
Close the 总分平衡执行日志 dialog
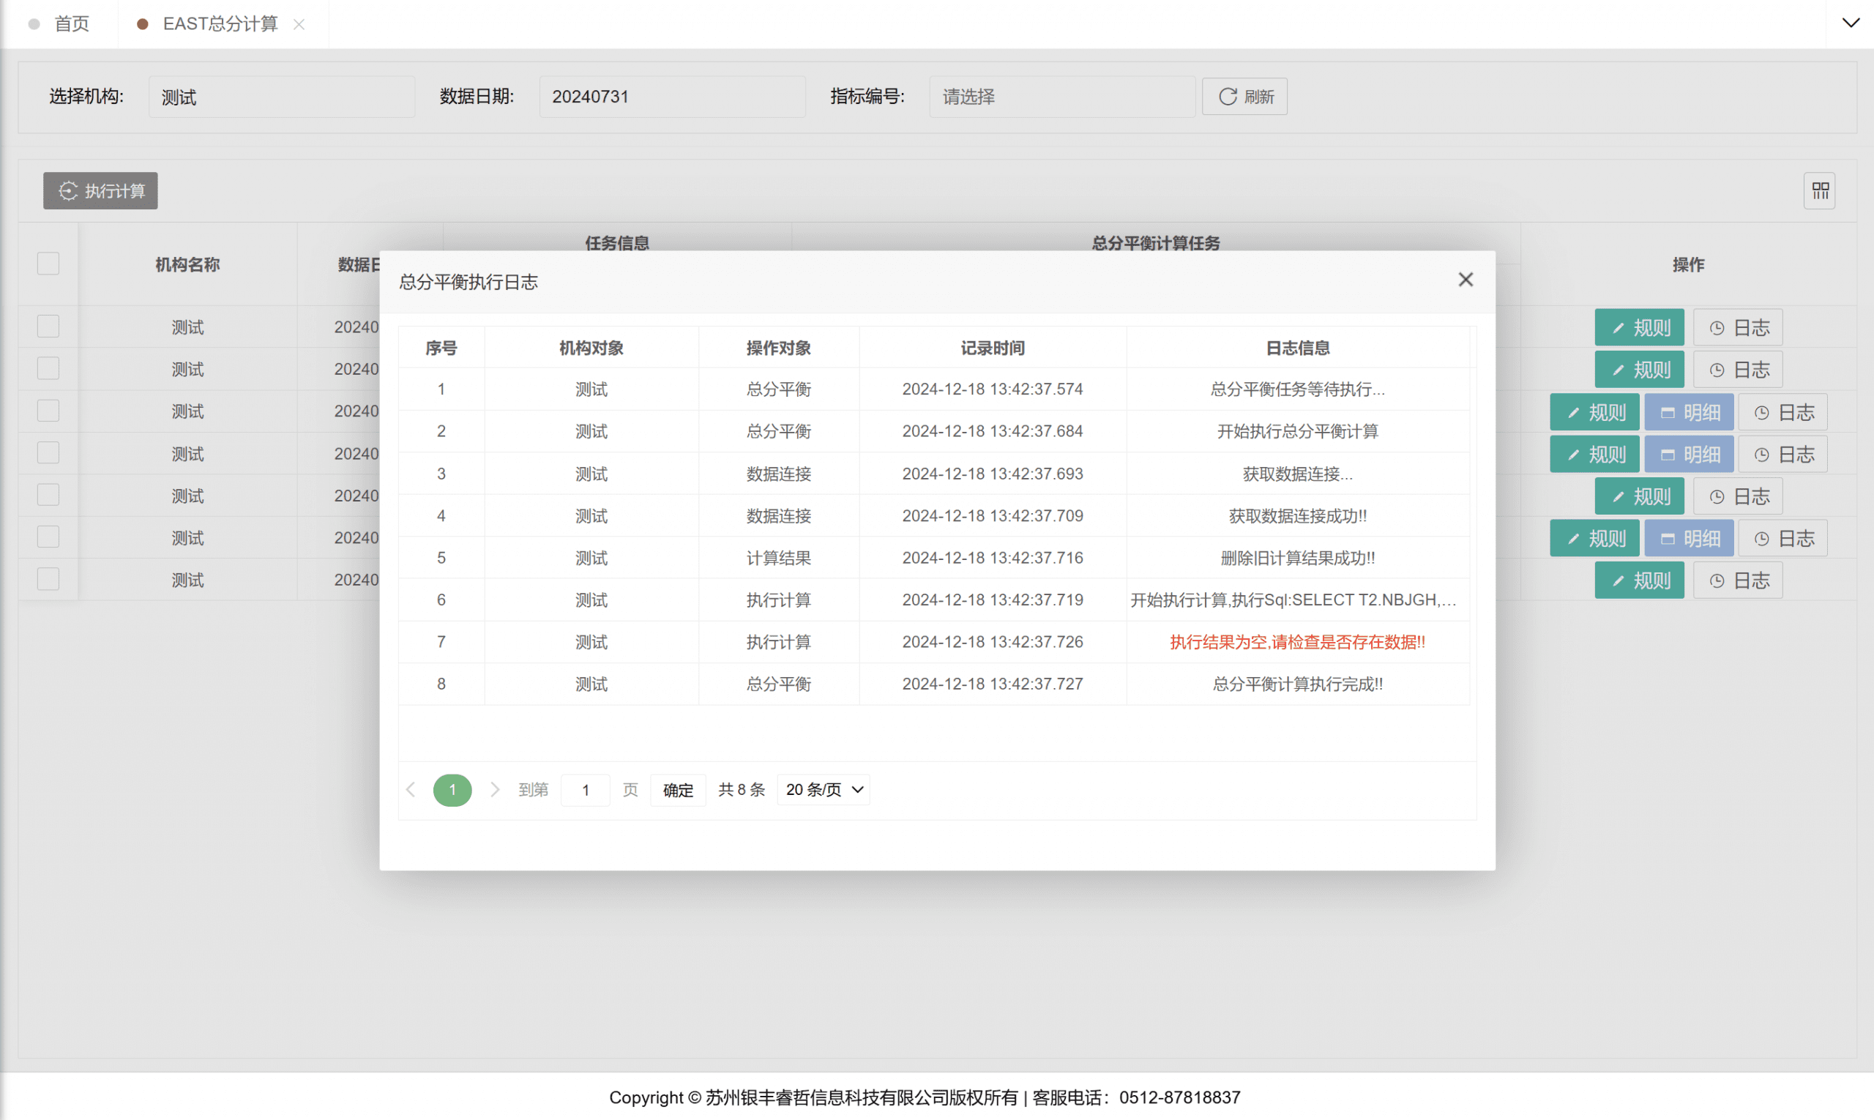click(x=1465, y=280)
